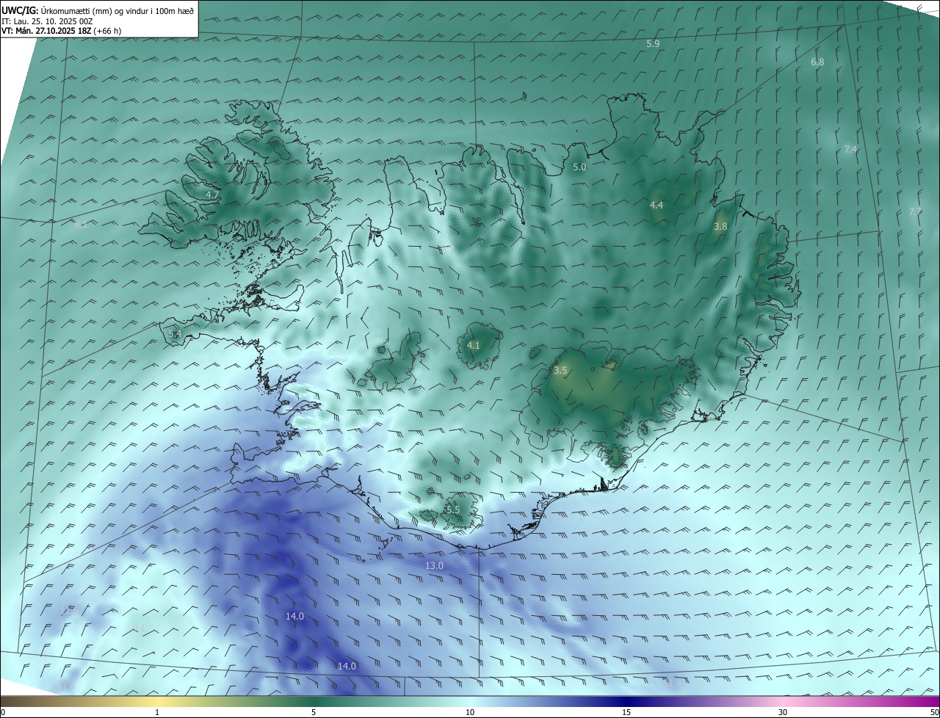Select the 14.0 label closest to the color scale
940x718 pixels.
point(347,667)
